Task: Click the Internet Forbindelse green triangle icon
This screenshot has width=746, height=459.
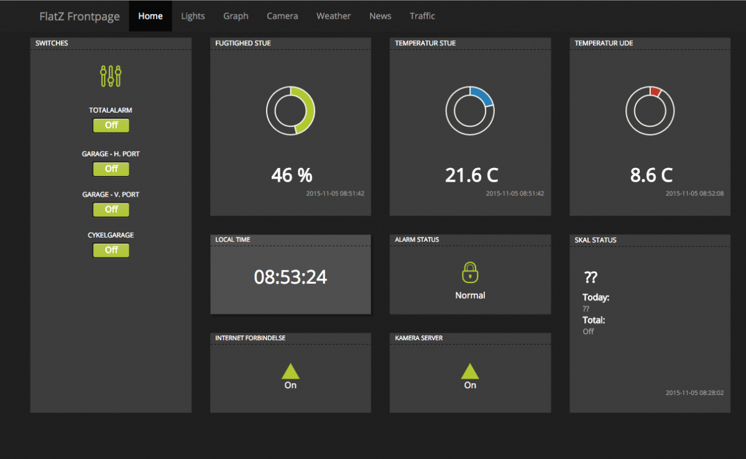Action: click(290, 371)
